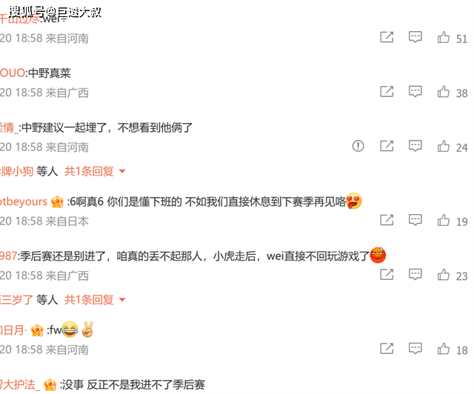
Task: Reply to the 'fw' emoji comment
Action: [415, 349]
